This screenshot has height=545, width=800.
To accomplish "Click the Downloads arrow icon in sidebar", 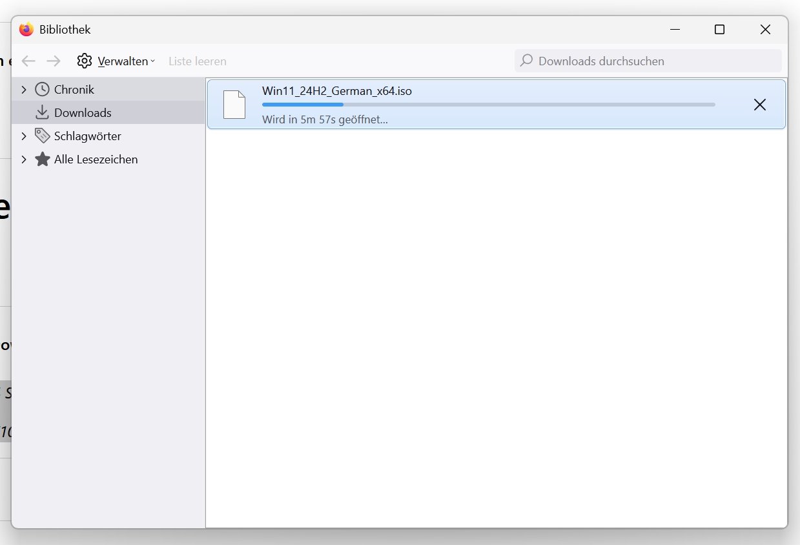I will tap(42, 112).
